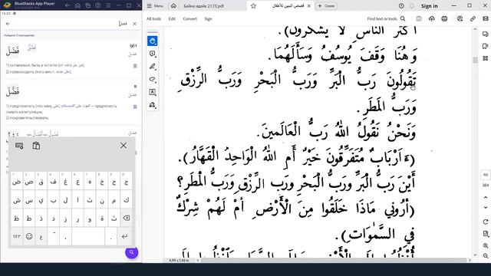Close the keyboard toolbar with X
The width and height of the screenshot is (491, 276).
coord(124,146)
